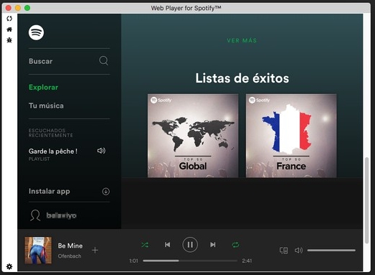This screenshot has width=375, height=275.
Task: Open the connect devices icon
Action: click(284, 251)
